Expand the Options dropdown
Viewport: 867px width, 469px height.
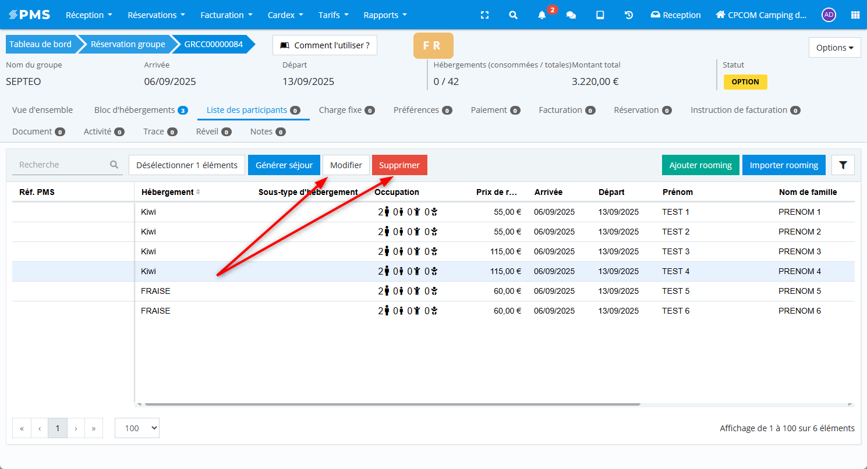(834, 48)
